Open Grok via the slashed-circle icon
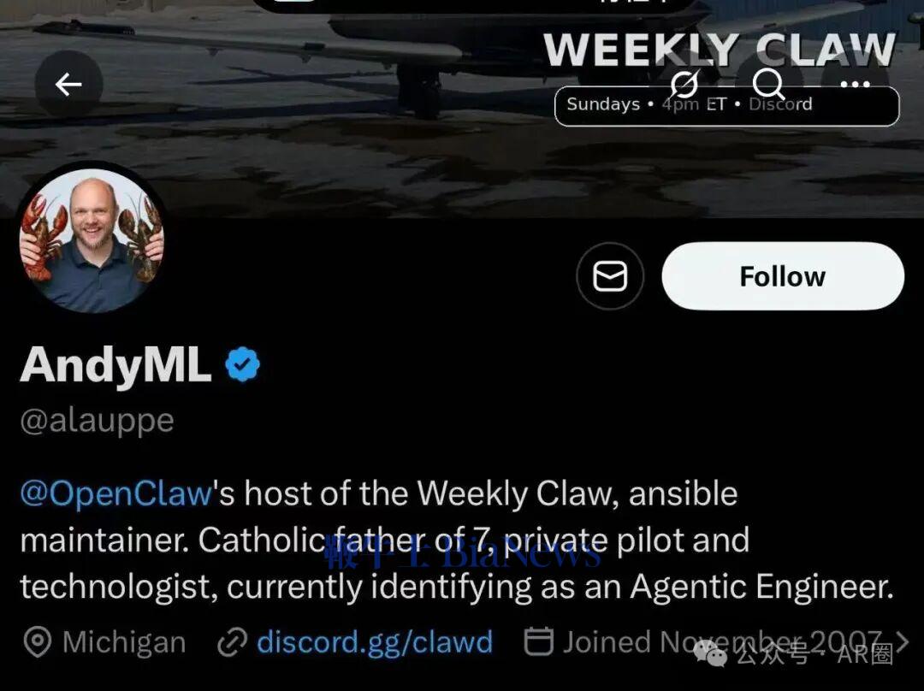 click(x=684, y=85)
